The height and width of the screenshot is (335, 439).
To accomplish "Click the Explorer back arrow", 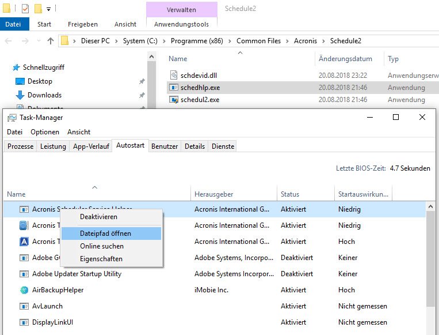I will pyautogui.click(x=9, y=41).
